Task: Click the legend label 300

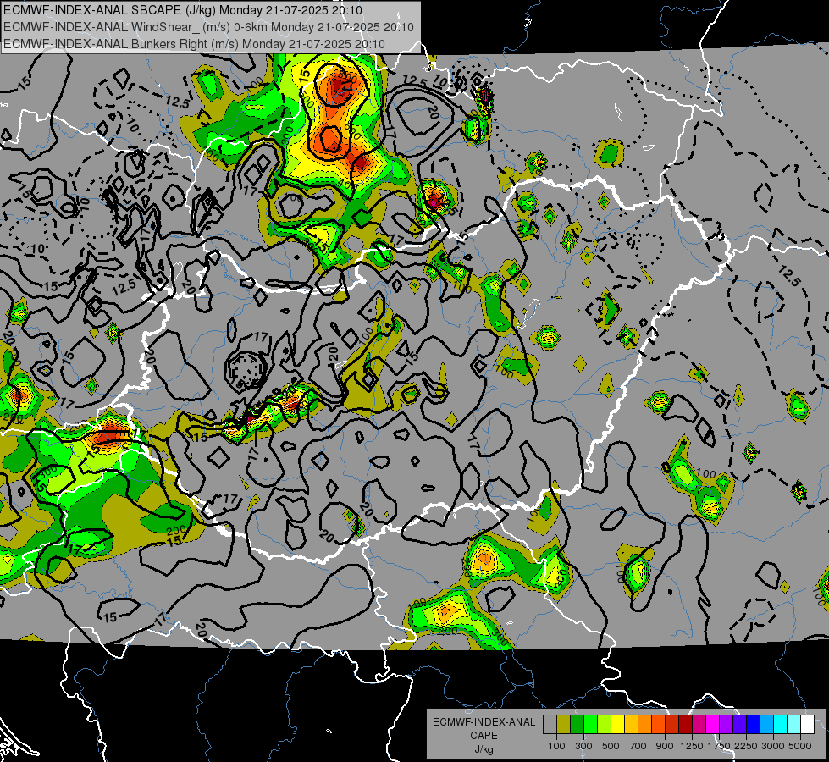Action: [x=583, y=746]
